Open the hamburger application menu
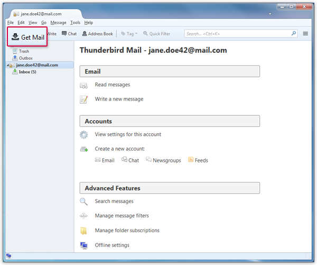This screenshot has width=317, height=265. 305,34
